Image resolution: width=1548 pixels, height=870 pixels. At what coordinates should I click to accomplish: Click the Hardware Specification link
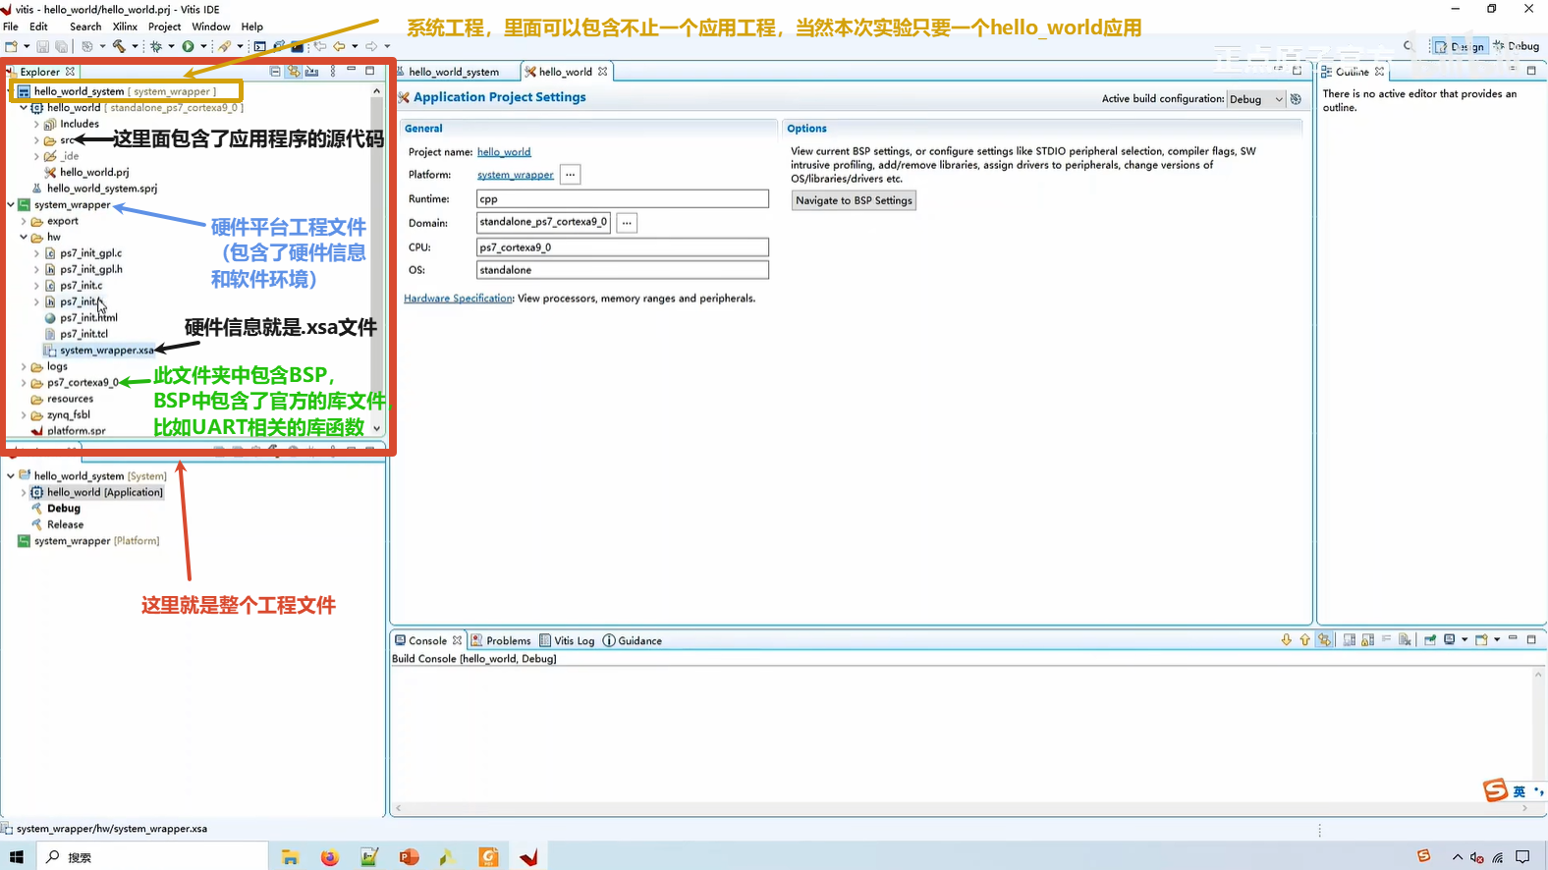459,299
